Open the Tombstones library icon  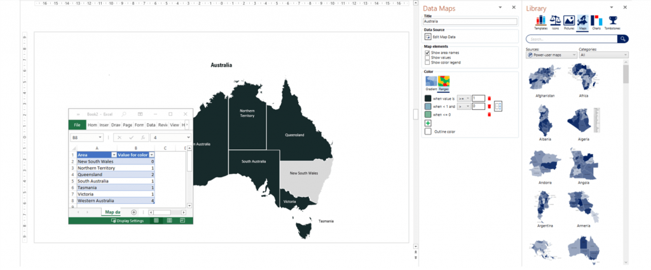click(x=613, y=21)
